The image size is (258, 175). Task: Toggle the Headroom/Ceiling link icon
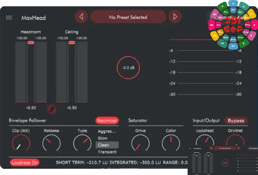(x=52, y=109)
